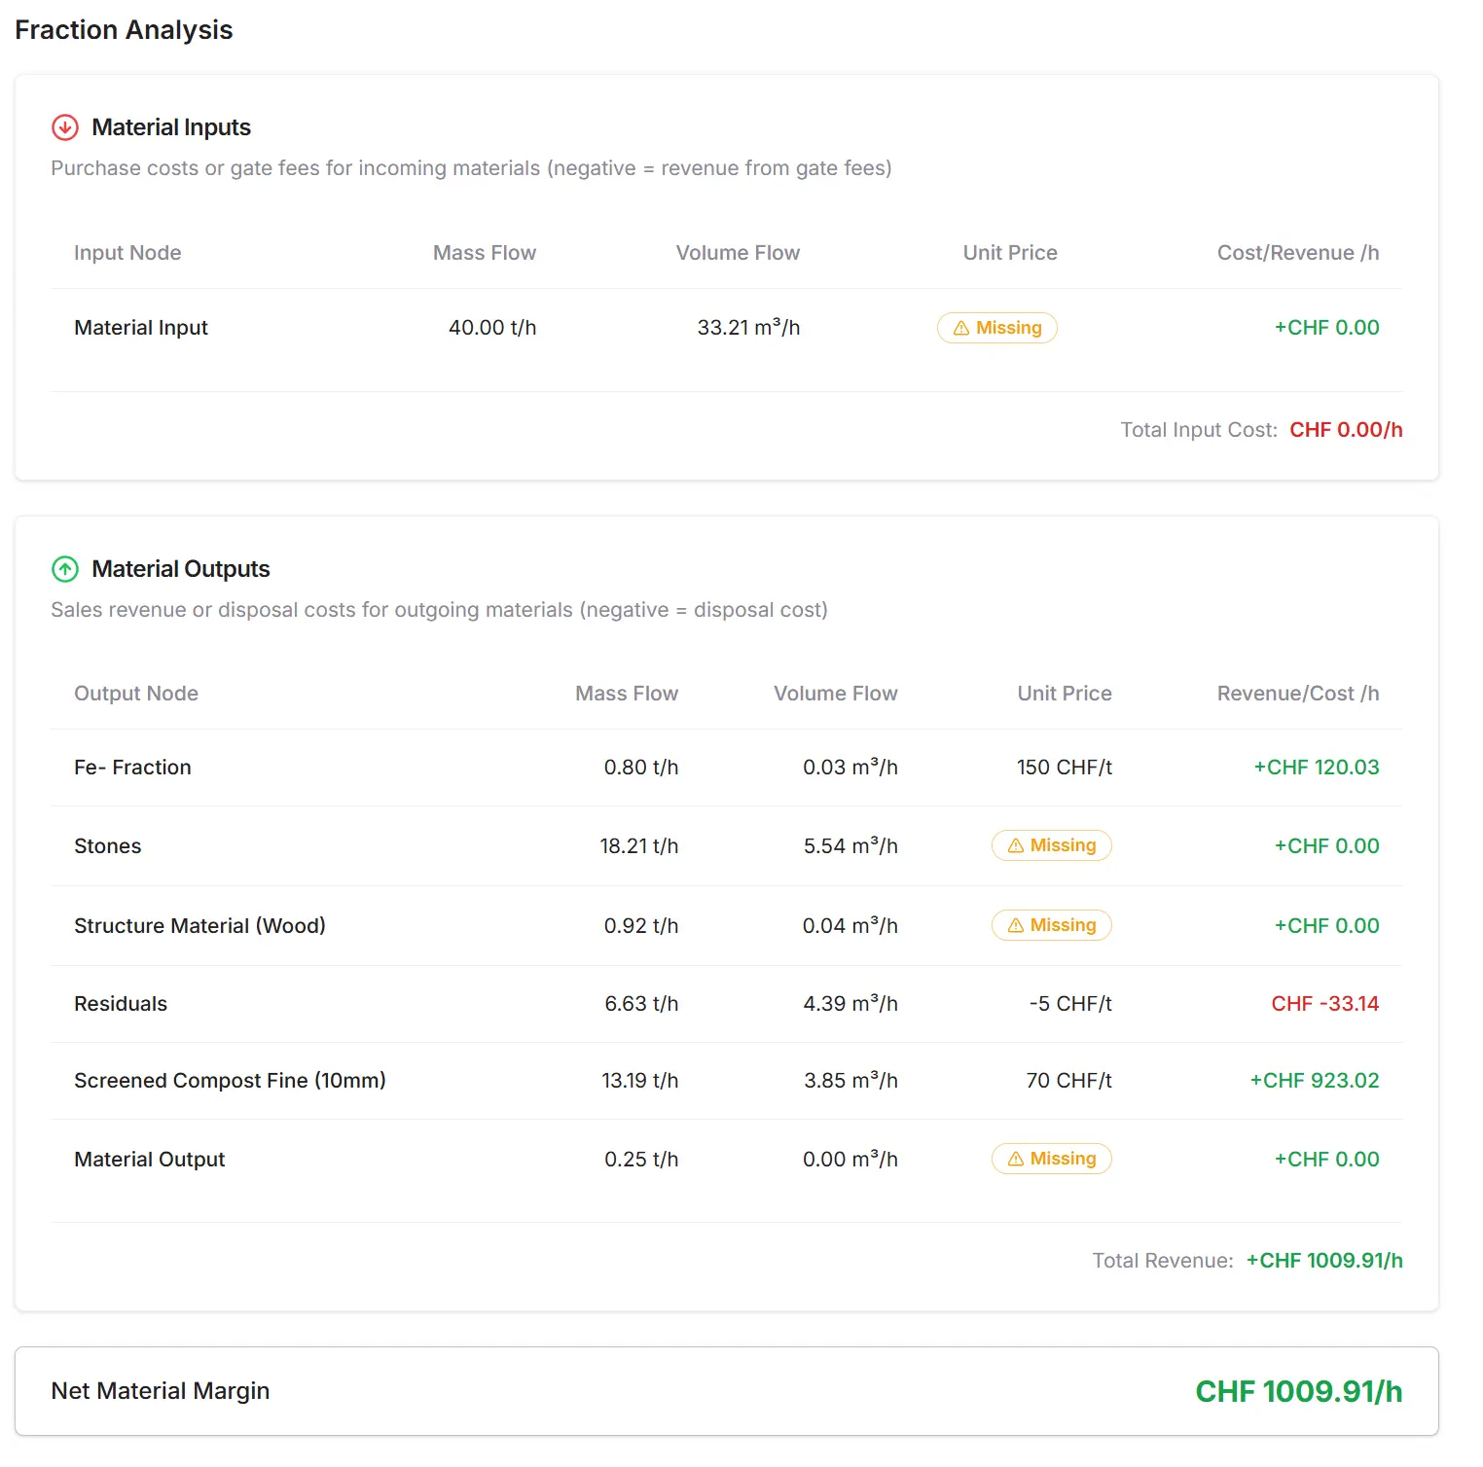Click the green up-arrow Material Outputs icon
The width and height of the screenshot is (1483, 1467).
point(65,569)
